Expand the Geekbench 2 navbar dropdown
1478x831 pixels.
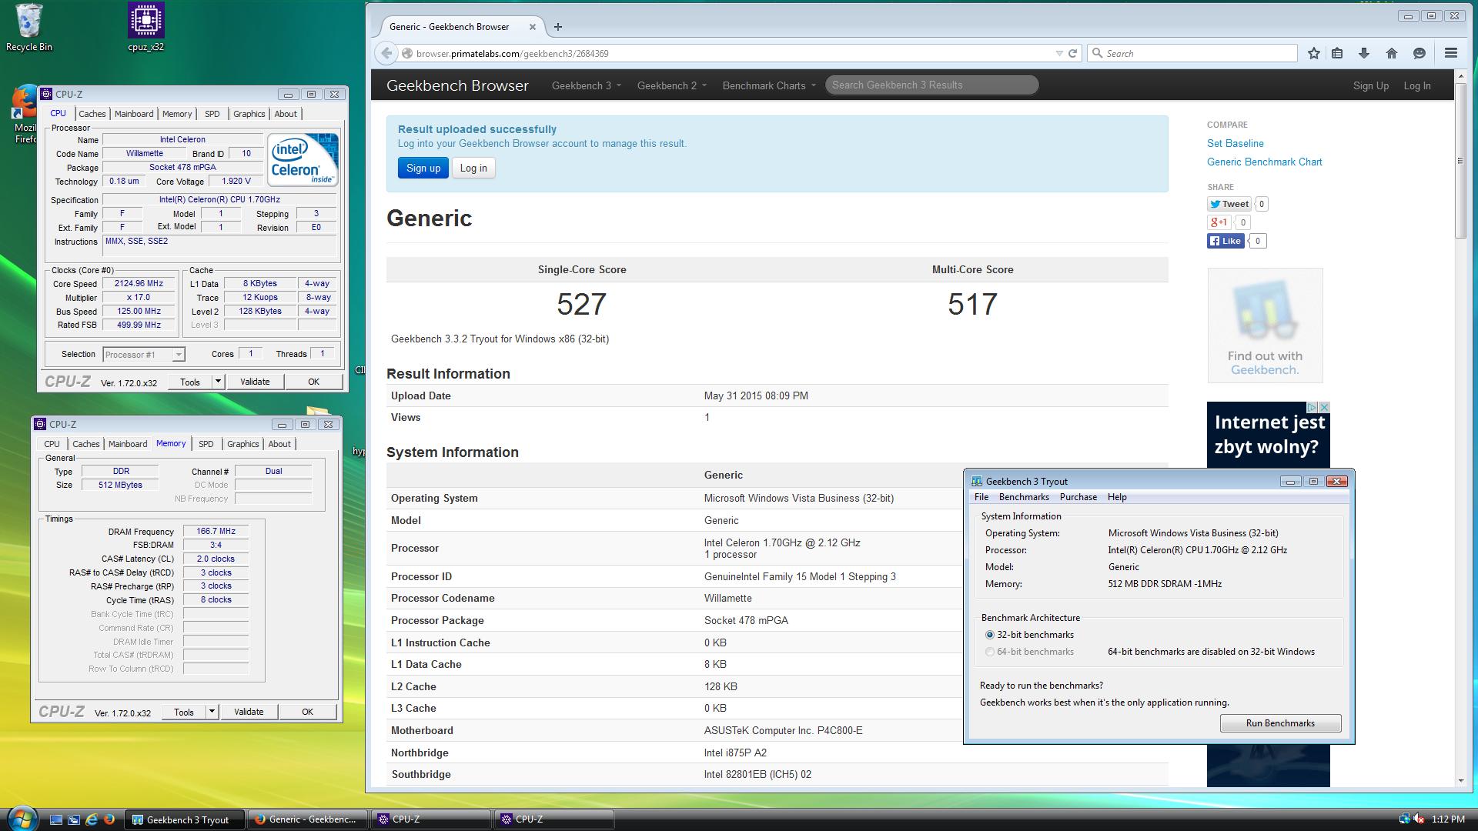671,85
